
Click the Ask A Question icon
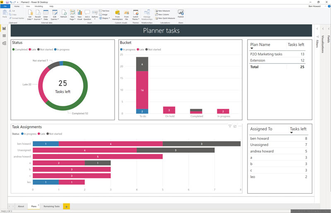(x=87, y=13)
